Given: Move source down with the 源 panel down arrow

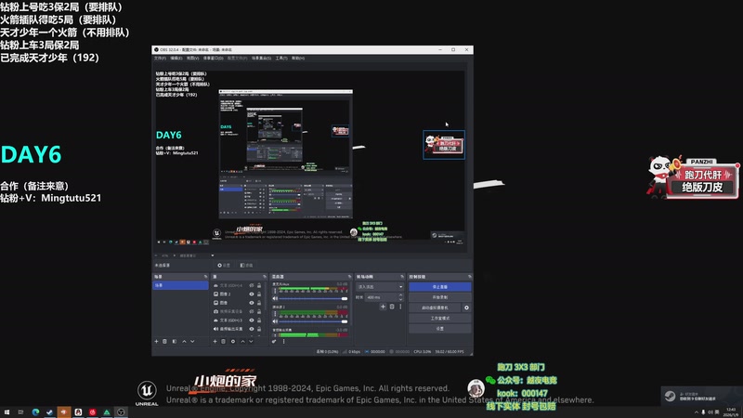Looking at the screenshot, I should click(251, 341).
